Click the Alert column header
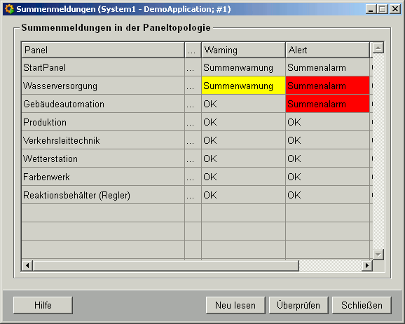The height and width of the screenshot is (324, 405). [x=327, y=50]
